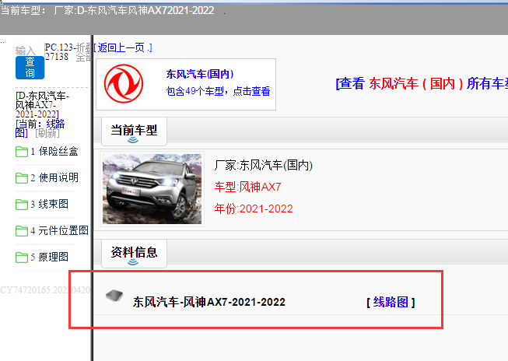Image resolution: width=508 pixels, height=361 pixels.
Task: Select the 原理图 tree entry
Action: (50, 258)
